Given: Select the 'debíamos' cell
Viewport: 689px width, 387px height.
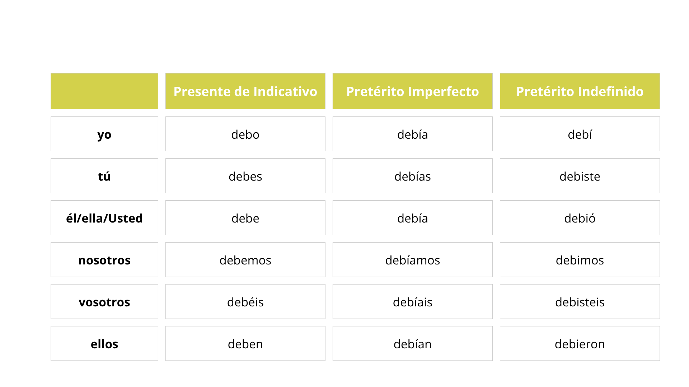Looking at the screenshot, I should coord(412,260).
